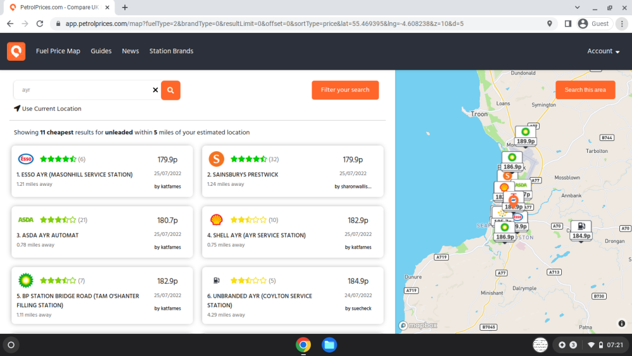Click the browser address bar URL
The image size is (632, 356).
click(x=264, y=24)
